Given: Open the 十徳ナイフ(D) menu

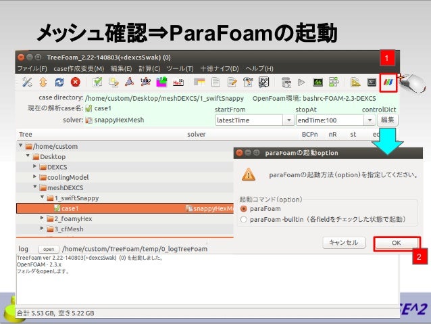Looking at the screenshot, I should click(220, 68).
